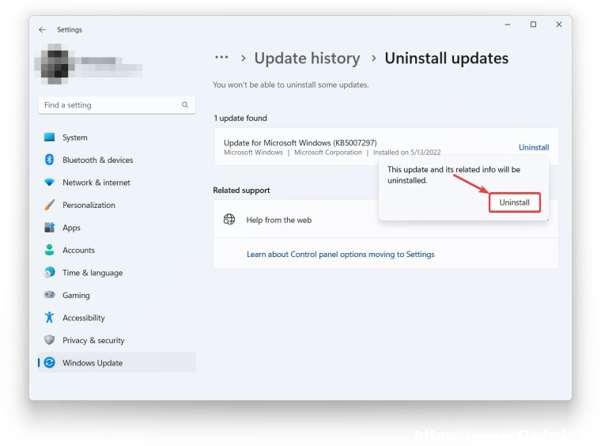Focus the Find a setting search box

coord(117,105)
